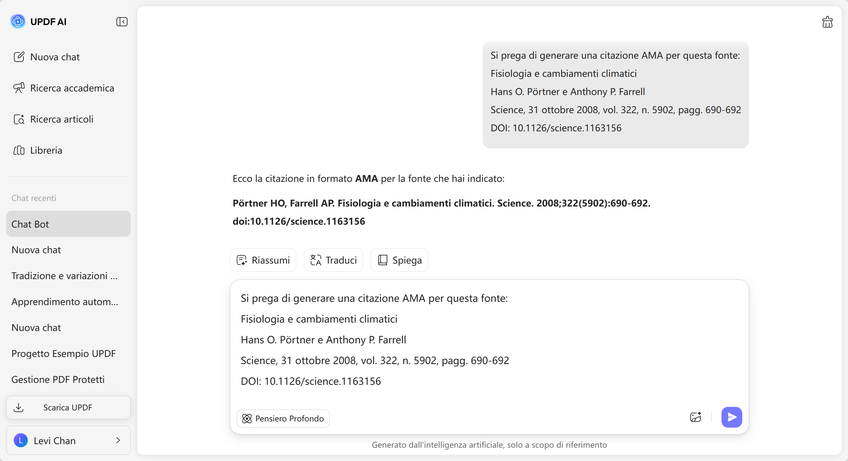Send message with purple arrow button
The height and width of the screenshot is (461, 848).
tap(731, 417)
